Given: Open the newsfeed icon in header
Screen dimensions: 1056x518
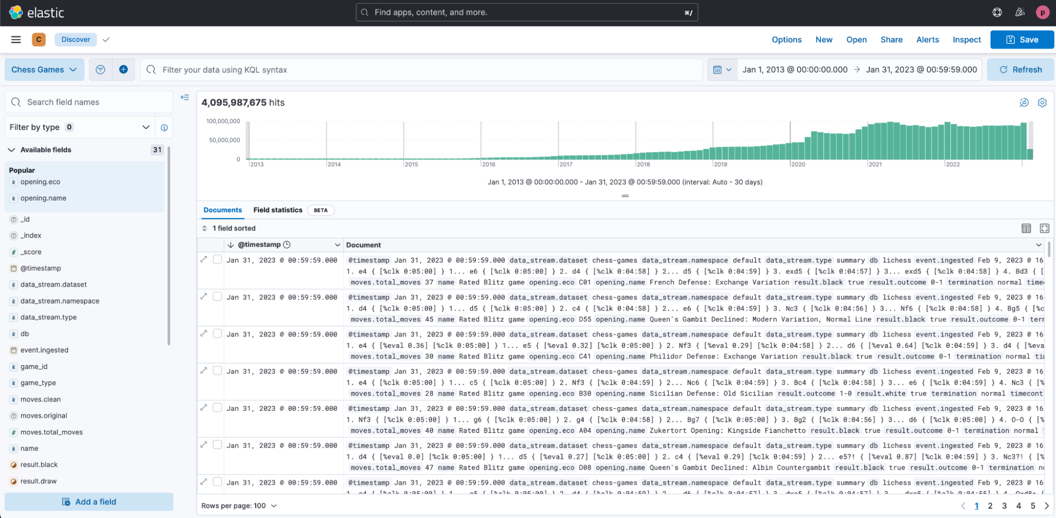Looking at the screenshot, I should tap(1020, 12).
